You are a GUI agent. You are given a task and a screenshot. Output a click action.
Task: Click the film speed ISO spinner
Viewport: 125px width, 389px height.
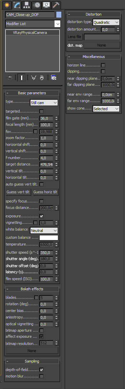57,279
